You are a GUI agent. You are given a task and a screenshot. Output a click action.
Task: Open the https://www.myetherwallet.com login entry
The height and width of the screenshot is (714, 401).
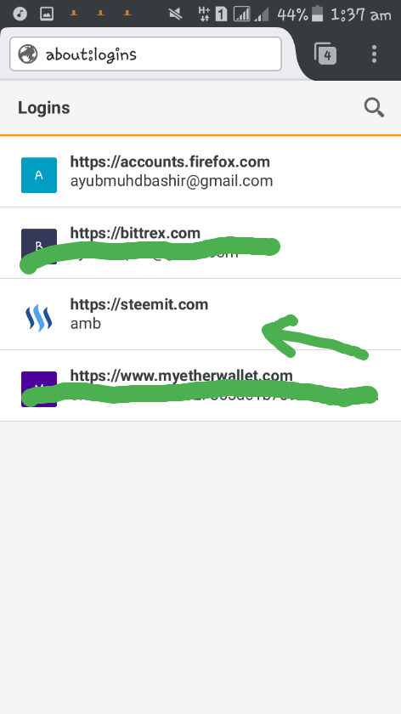click(200, 386)
